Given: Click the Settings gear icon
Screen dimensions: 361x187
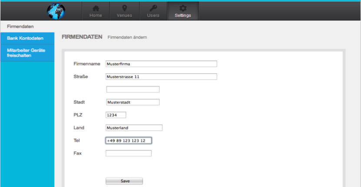Looking at the screenshot, I should [182, 8].
